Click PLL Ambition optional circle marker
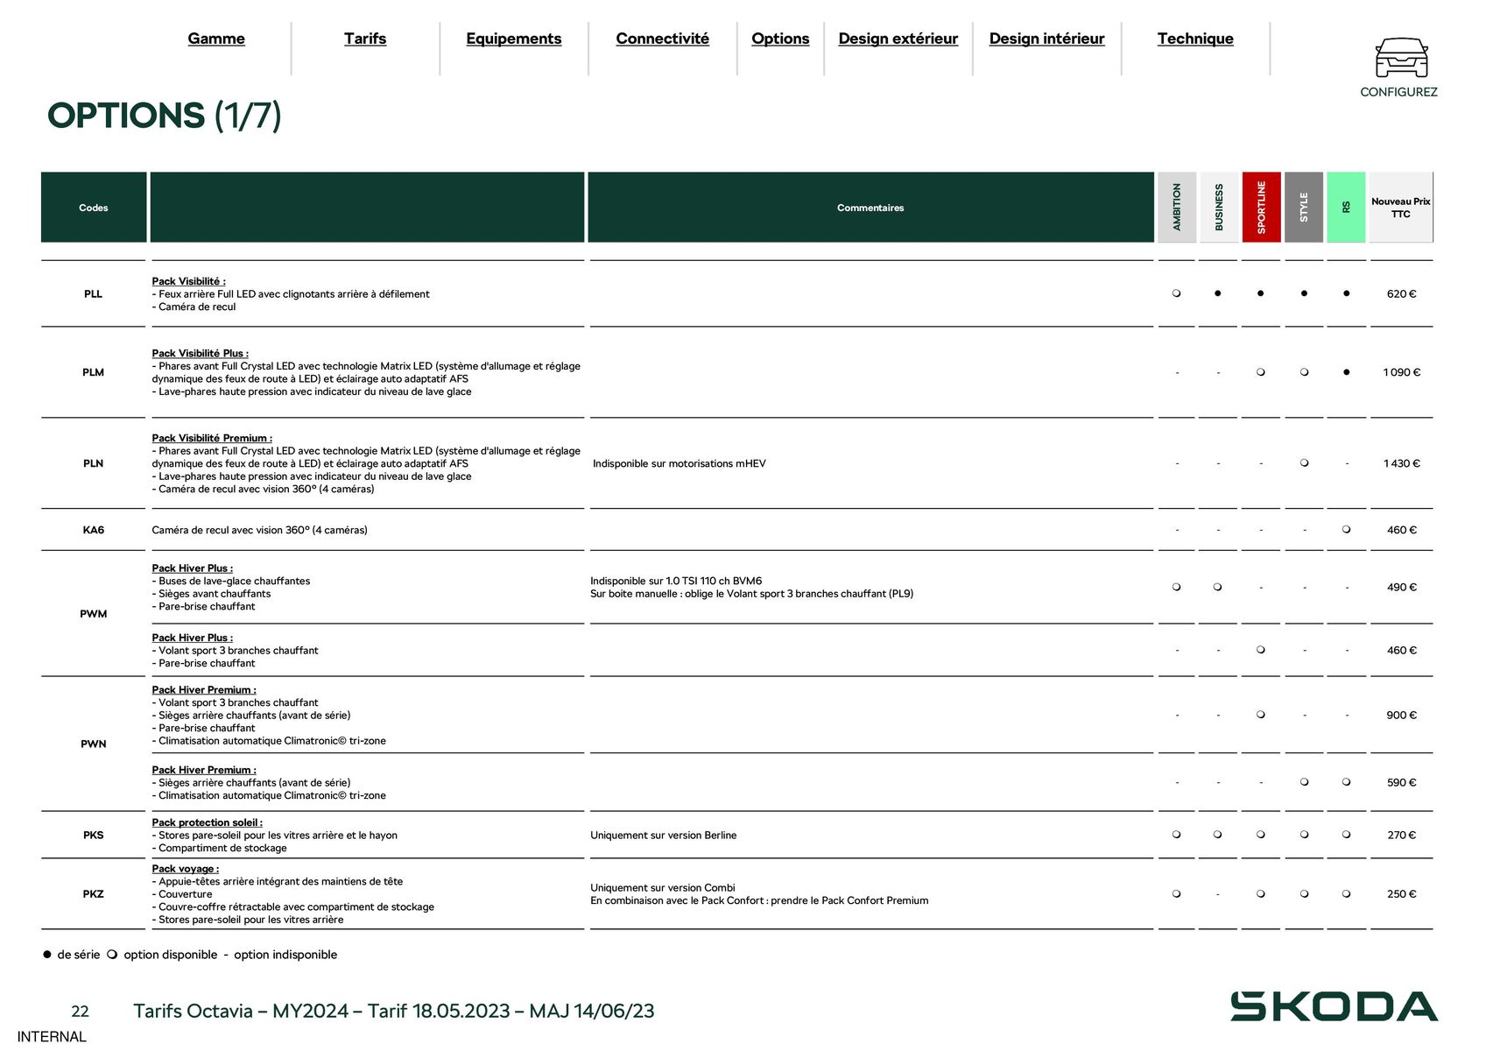 point(1177,293)
